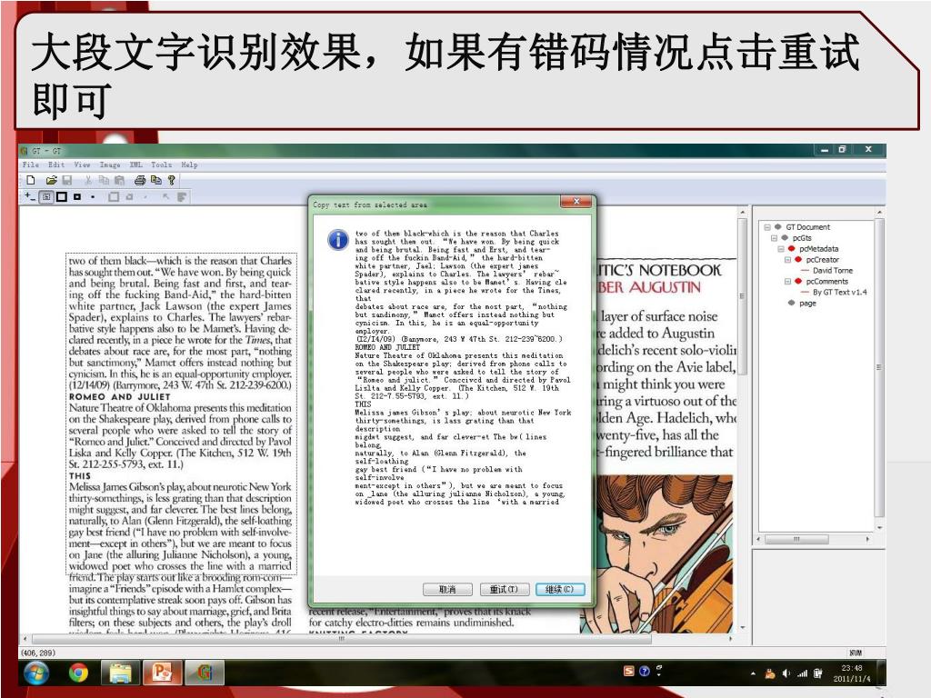Viewport: 931px width, 698px height.
Task: Click the greyed arrow pointer tool
Action: [166, 196]
